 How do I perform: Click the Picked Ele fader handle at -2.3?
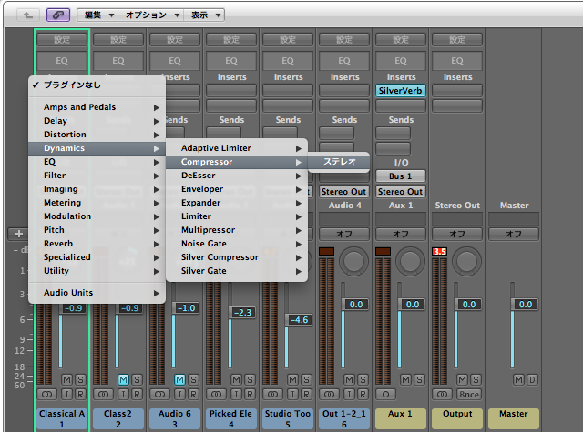coord(242,313)
